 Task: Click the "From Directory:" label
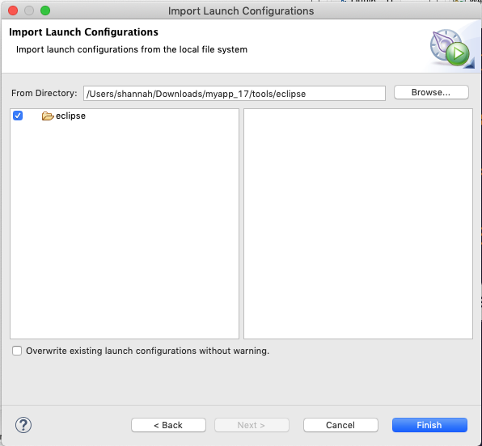[44, 93]
